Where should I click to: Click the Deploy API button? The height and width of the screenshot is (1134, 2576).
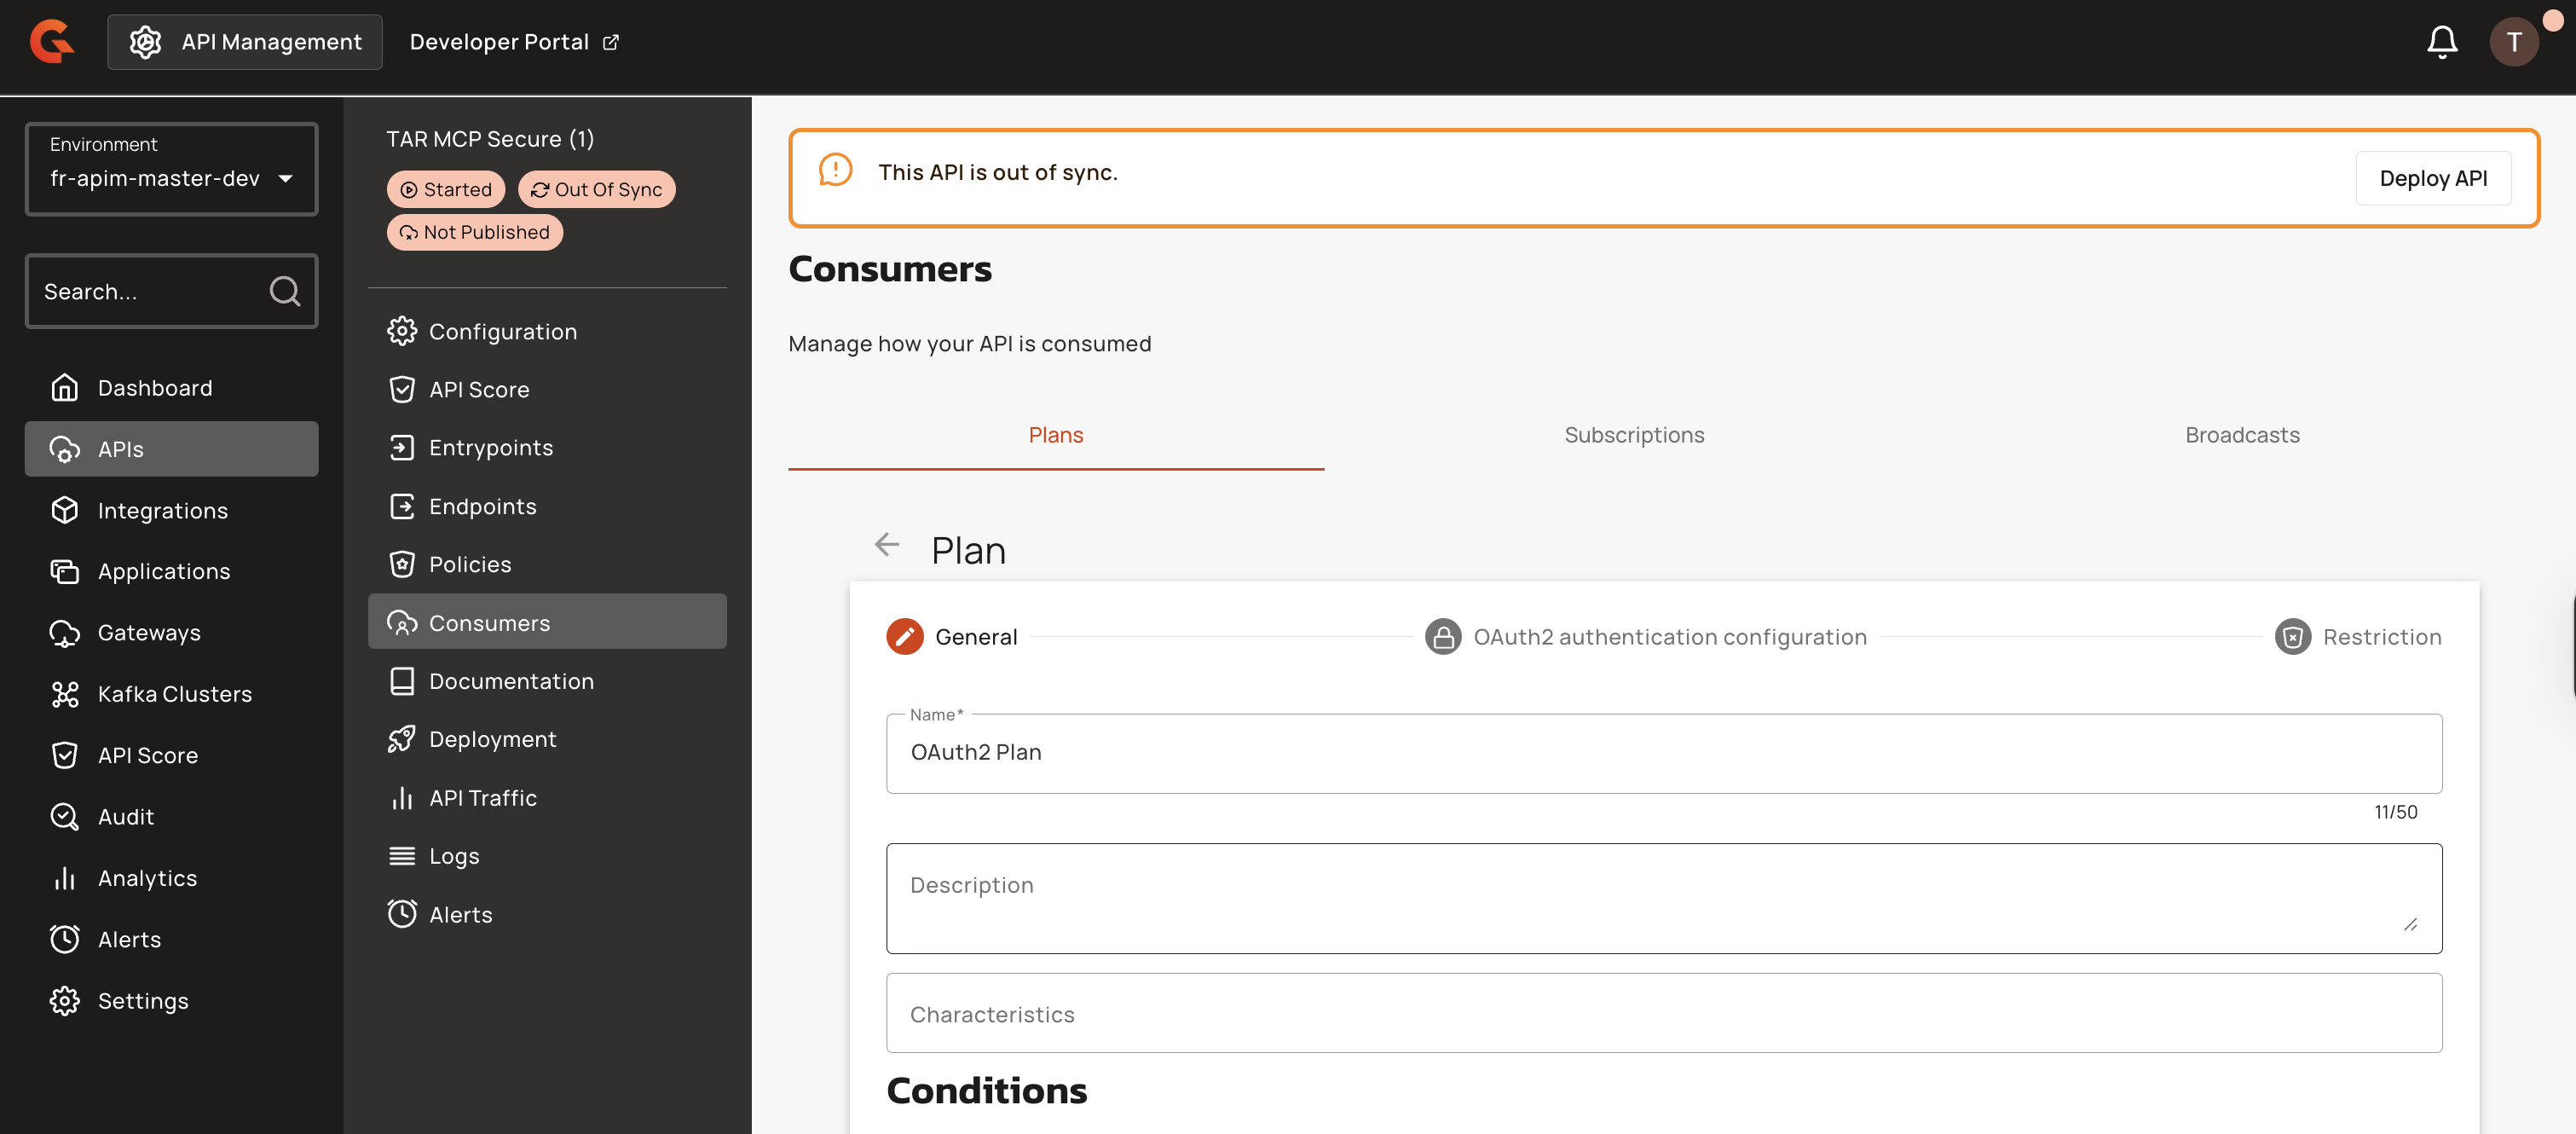coord(2432,178)
